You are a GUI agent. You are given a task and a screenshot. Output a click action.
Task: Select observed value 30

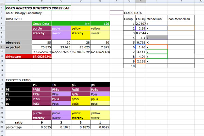100,42
